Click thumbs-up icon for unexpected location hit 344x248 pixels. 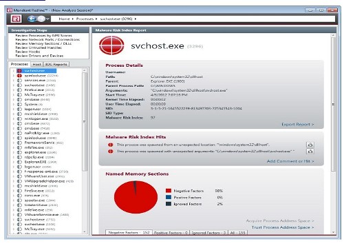[310, 145]
